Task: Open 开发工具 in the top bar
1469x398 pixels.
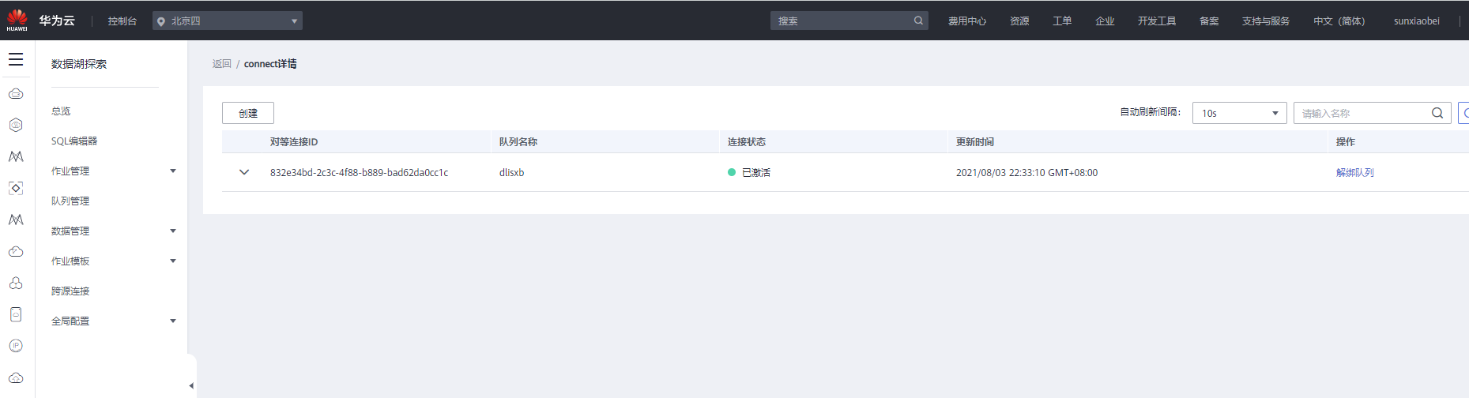Action: [x=1157, y=21]
